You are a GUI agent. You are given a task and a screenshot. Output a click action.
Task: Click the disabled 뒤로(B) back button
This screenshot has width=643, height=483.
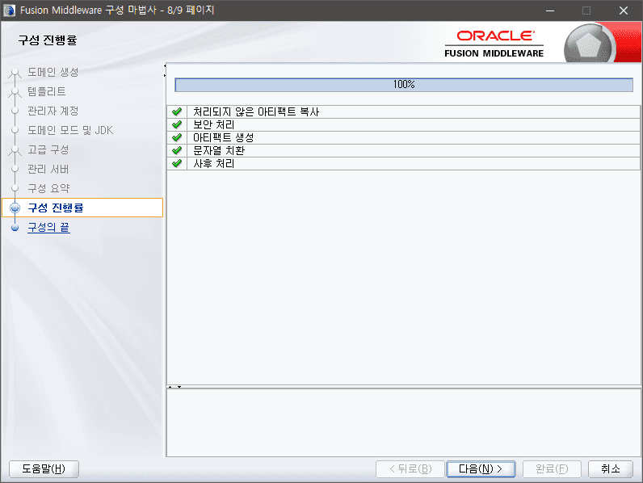pyautogui.click(x=410, y=469)
